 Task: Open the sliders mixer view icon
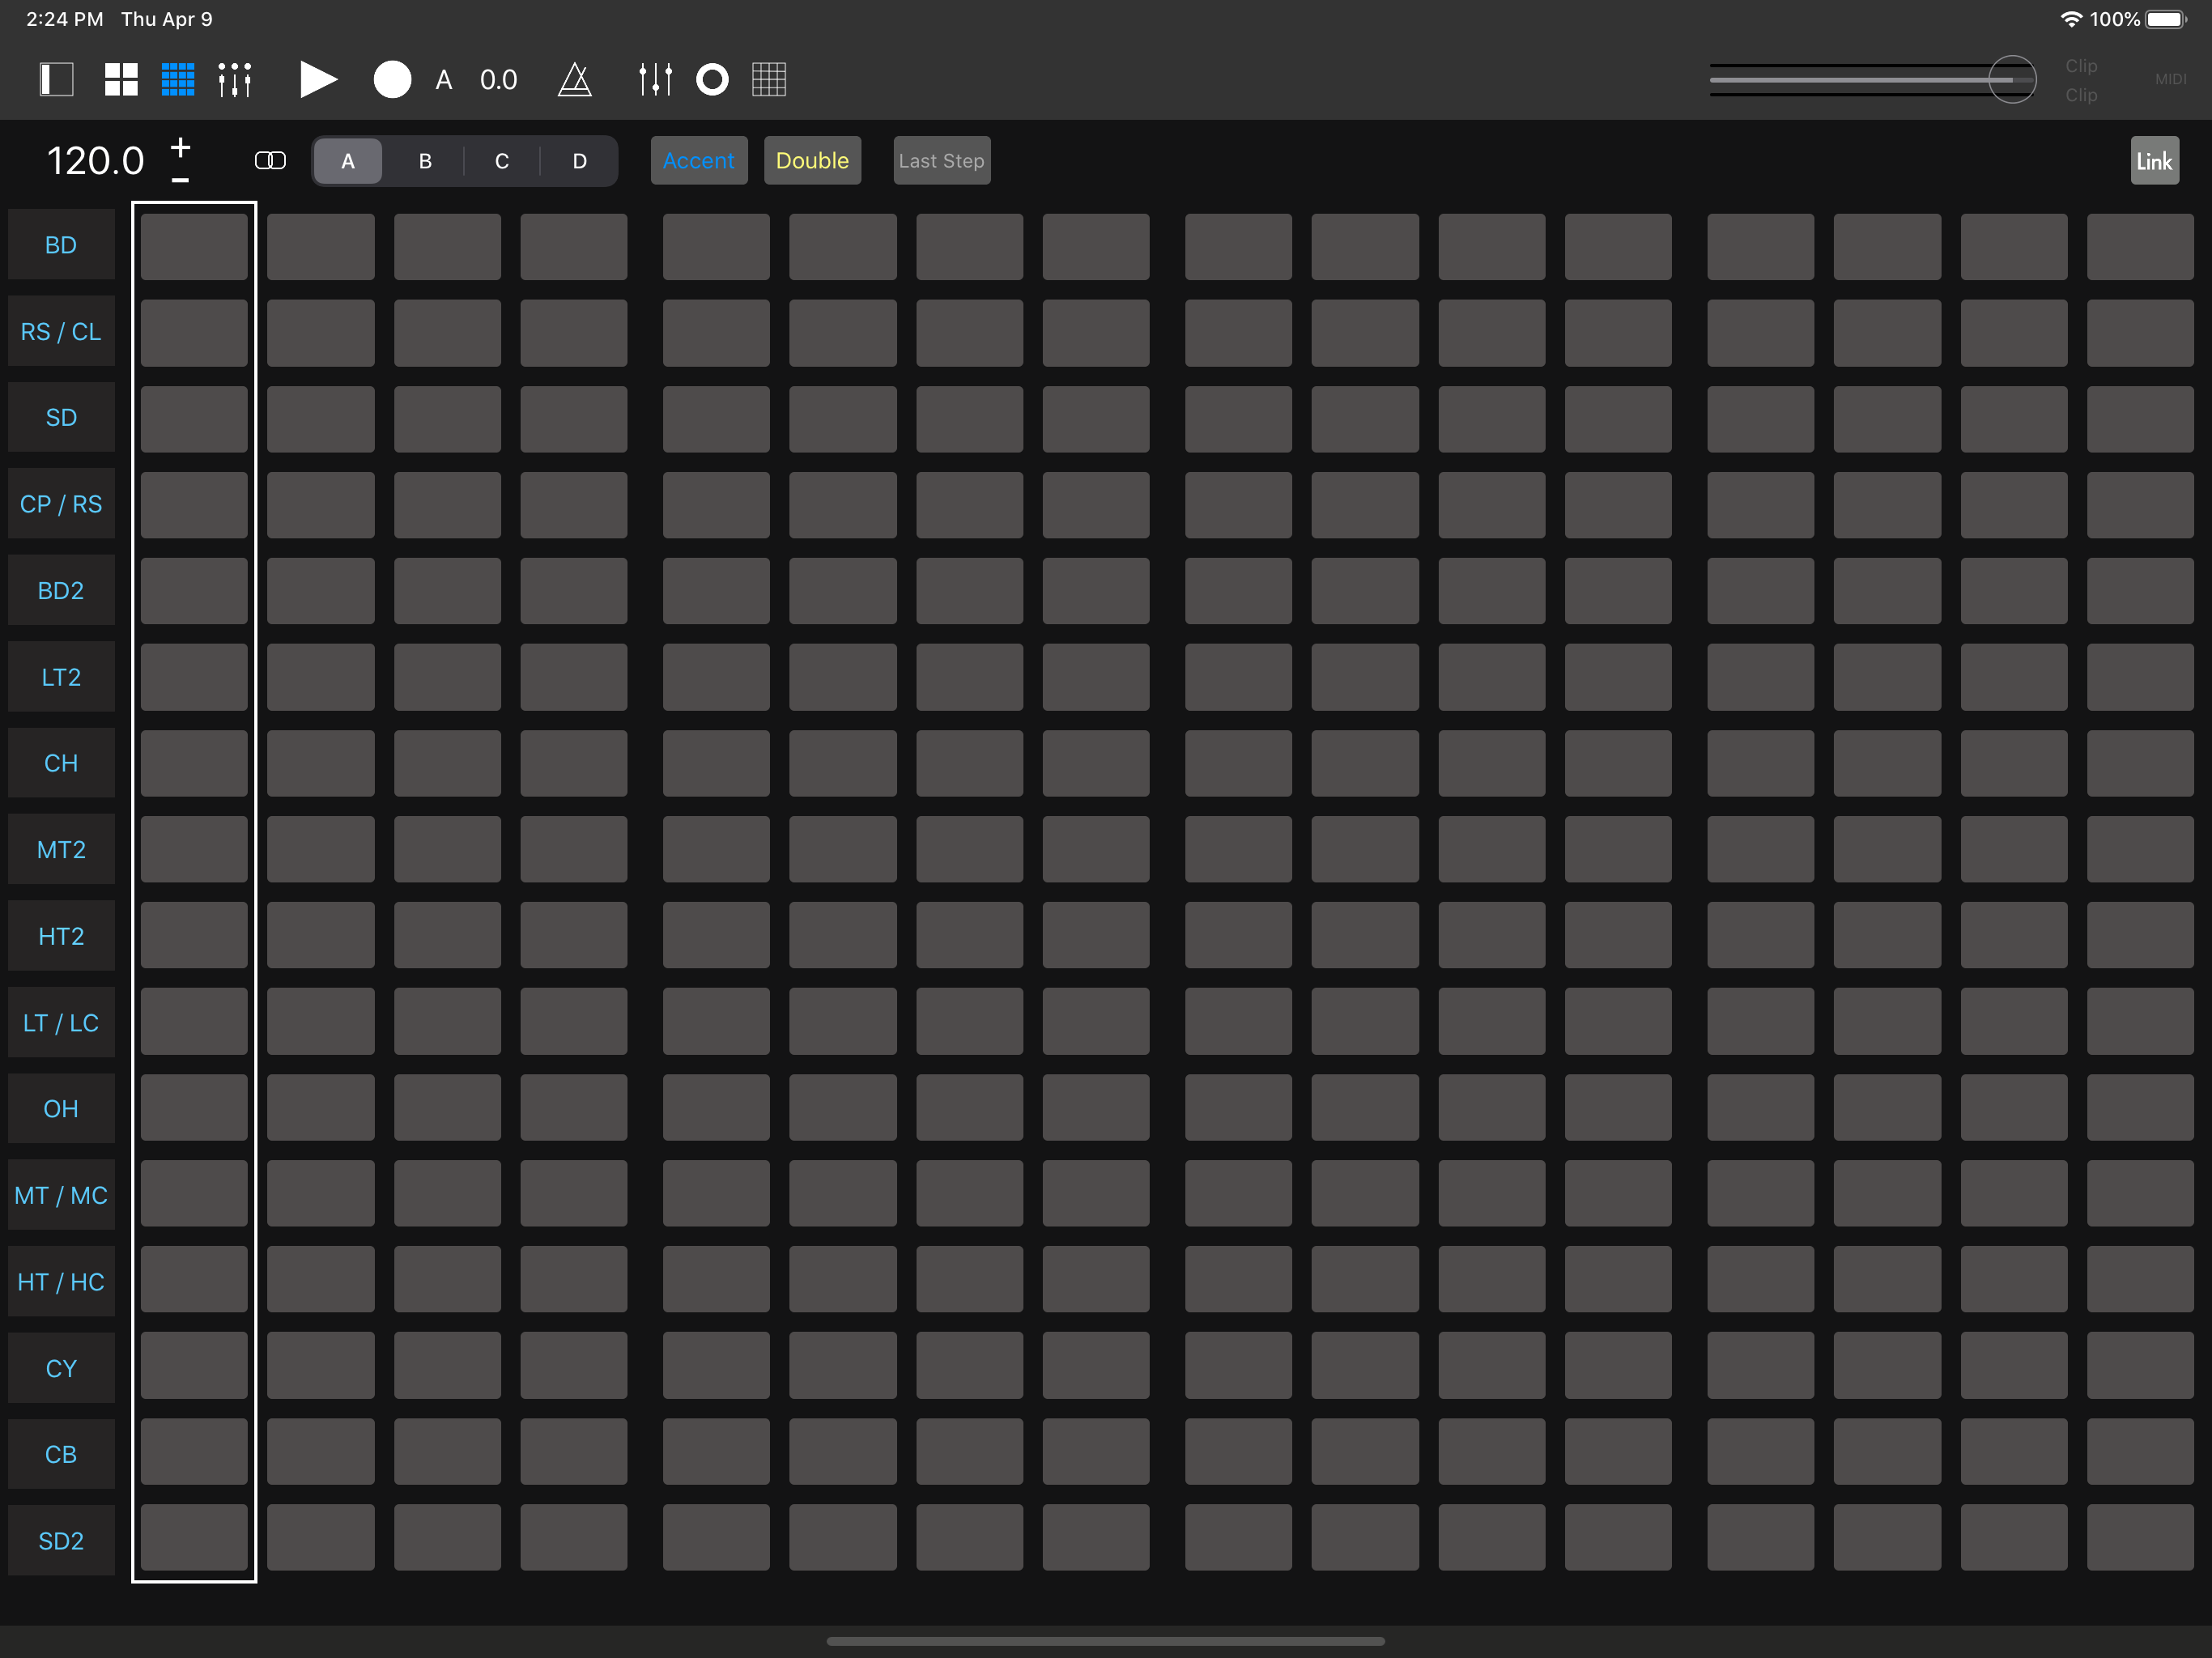(235, 79)
